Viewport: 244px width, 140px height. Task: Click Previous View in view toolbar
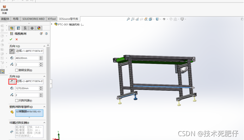(x=137, y=19)
